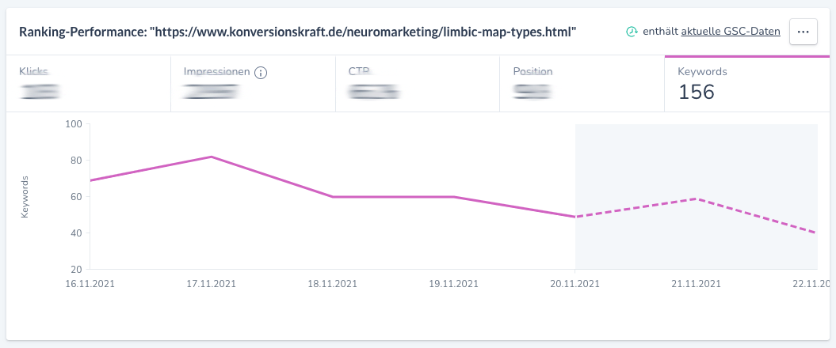
Task: Switch to the Position metric tab
Action: pos(582,83)
